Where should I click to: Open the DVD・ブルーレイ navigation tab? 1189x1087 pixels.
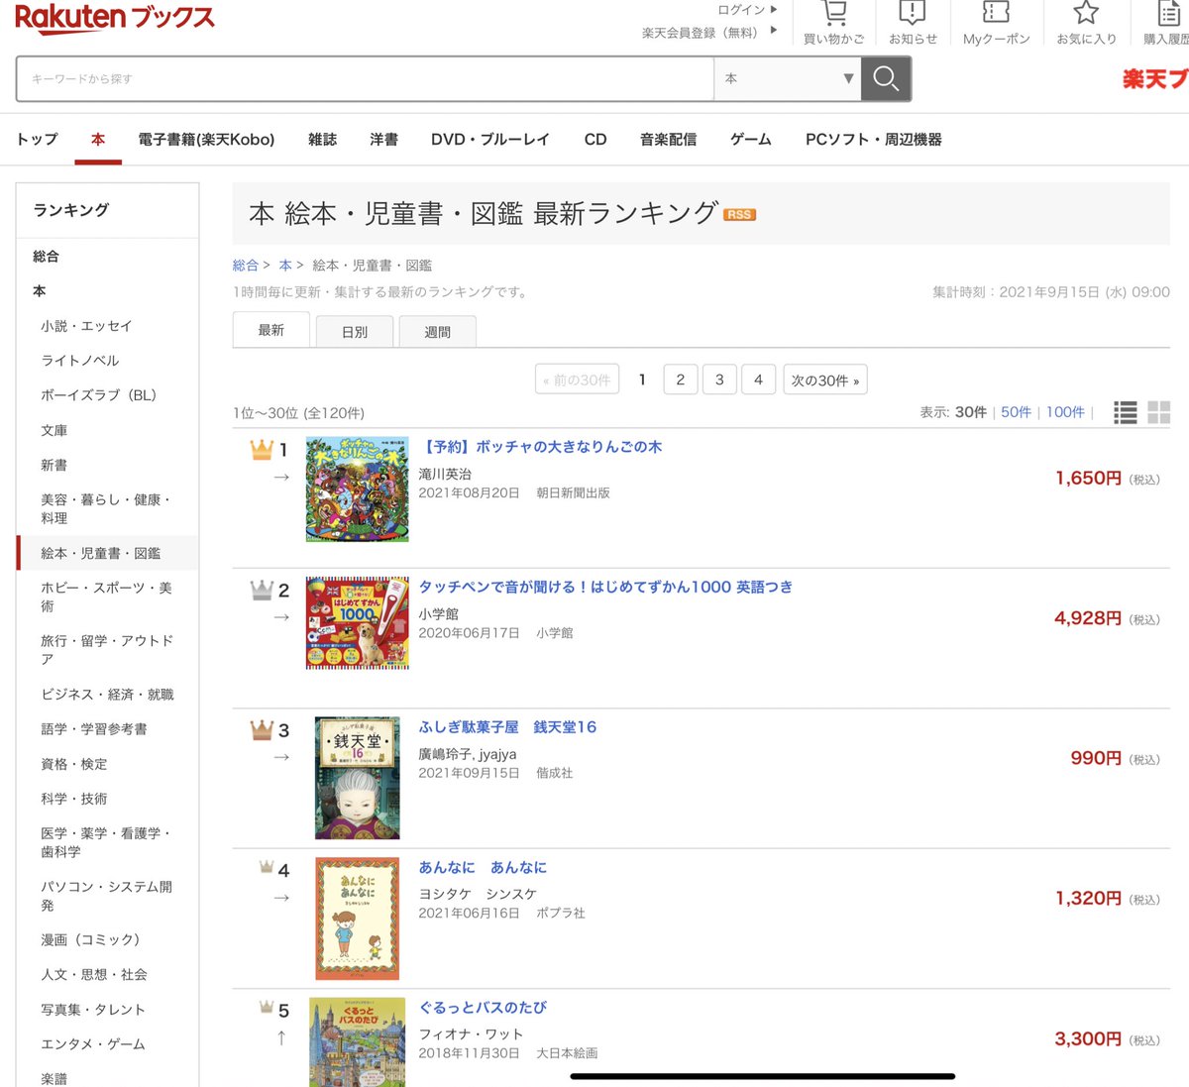489,140
